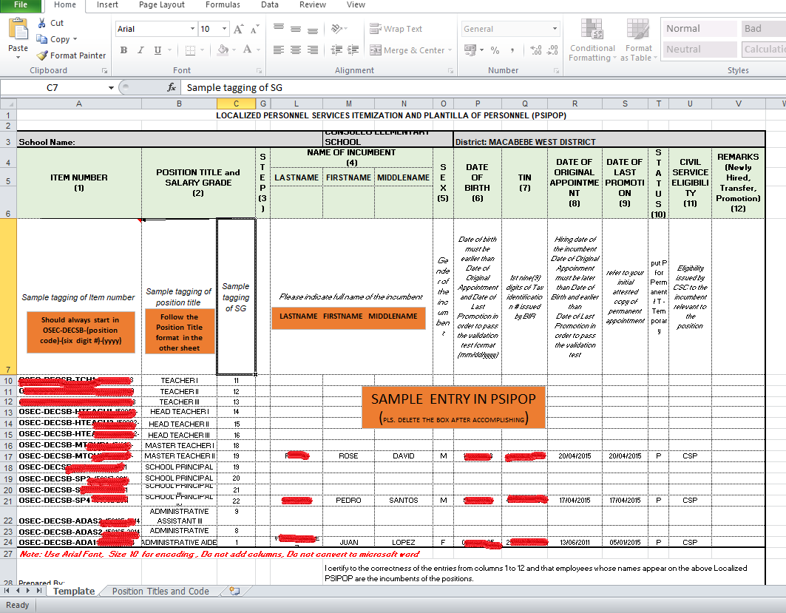
Task: Decrease decimal places
Action: pos(552,50)
